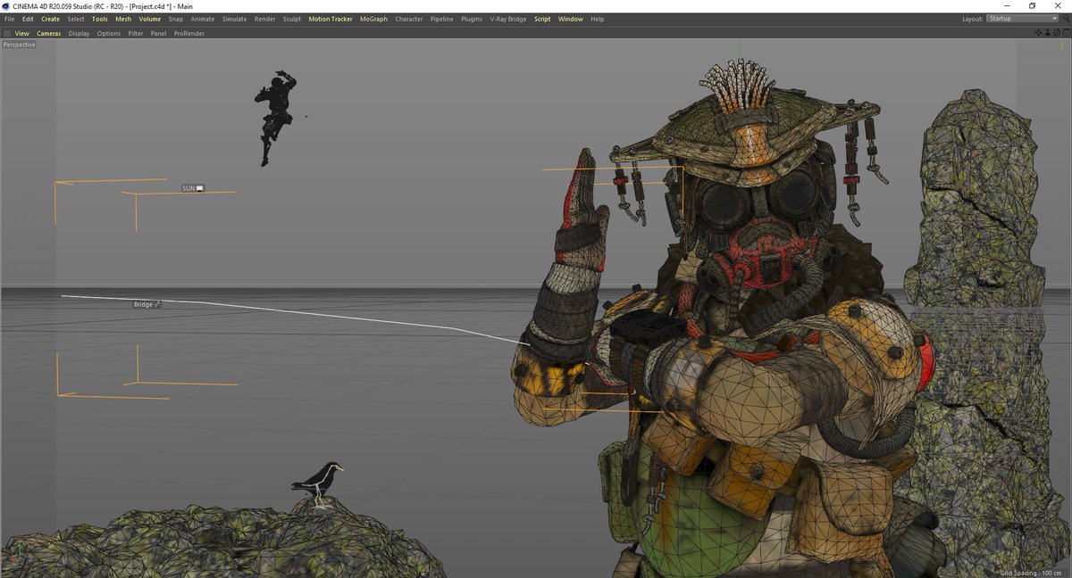Screen dimensions: 1072x578
Task: Open the viewport View menu
Action: coord(22,33)
